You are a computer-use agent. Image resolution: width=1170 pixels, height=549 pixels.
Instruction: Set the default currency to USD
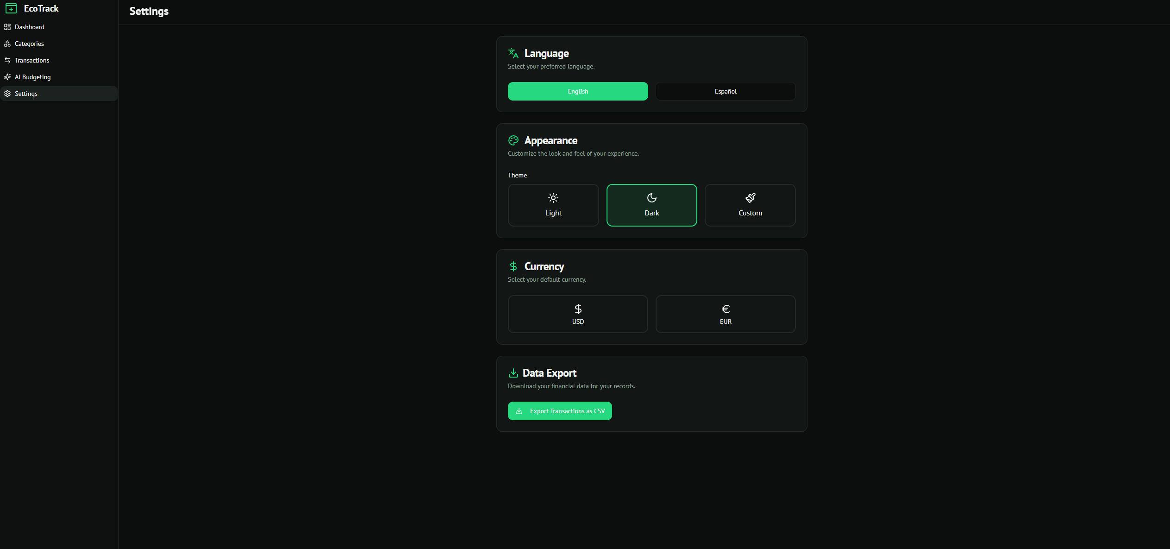(x=577, y=314)
